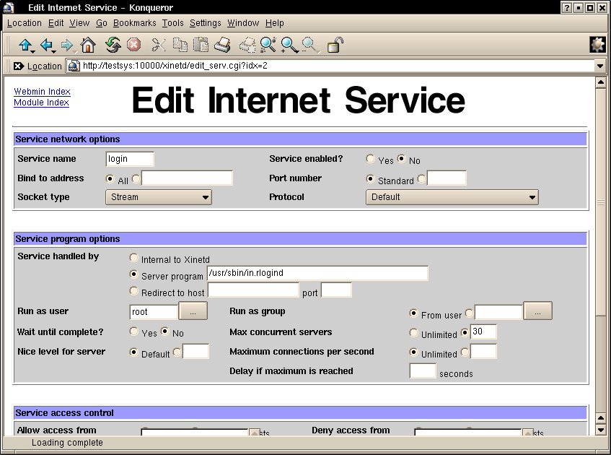The width and height of the screenshot is (611, 455).
Task: Follow the Webmin Index link
Action: (x=42, y=92)
